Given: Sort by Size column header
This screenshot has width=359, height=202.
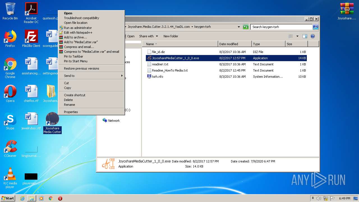Looking at the screenshot, I should (x=296, y=44).
